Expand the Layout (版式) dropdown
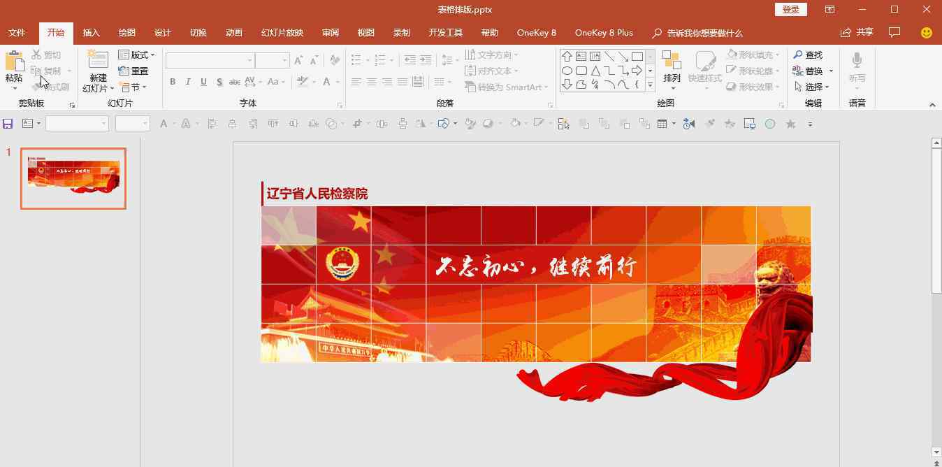The width and height of the screenshot is (942, 467). [137, 55]
